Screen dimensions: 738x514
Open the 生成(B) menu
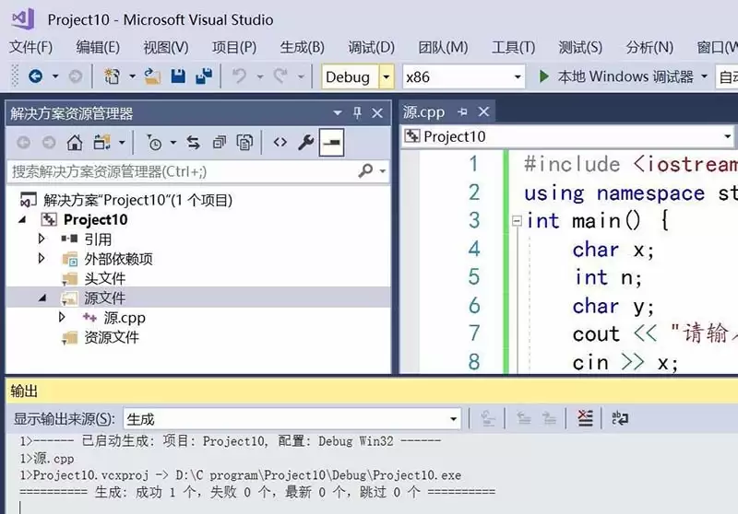point(302,47)
